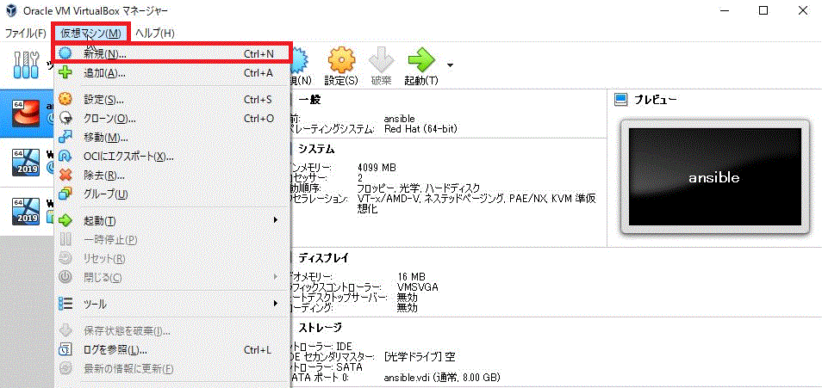Choose 設定(S)... menu entry
The image size is (822, 388).
(x=172, y=100)
